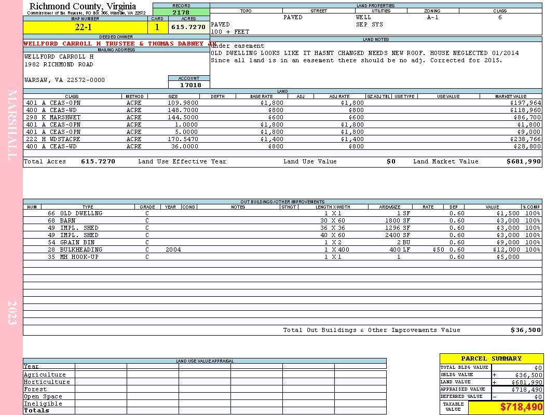Click the market value $197,964

(x=525, y=103)
